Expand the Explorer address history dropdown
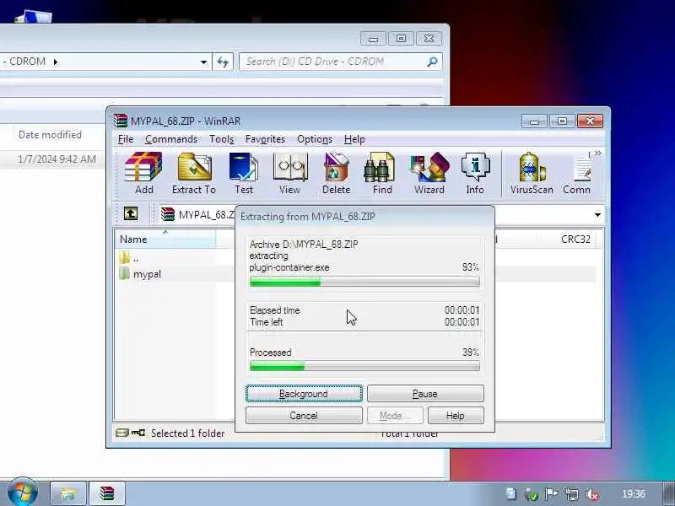This screenshot has height=506, width=675. (x=203, y=62)
